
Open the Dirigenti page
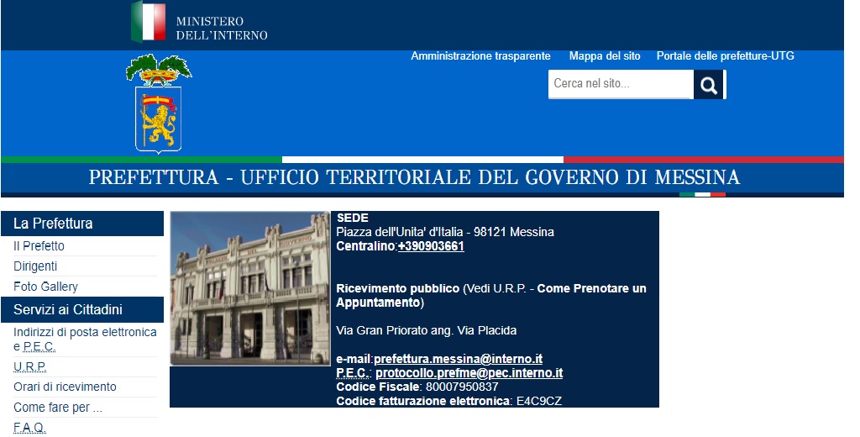click(x=35, y=266)
